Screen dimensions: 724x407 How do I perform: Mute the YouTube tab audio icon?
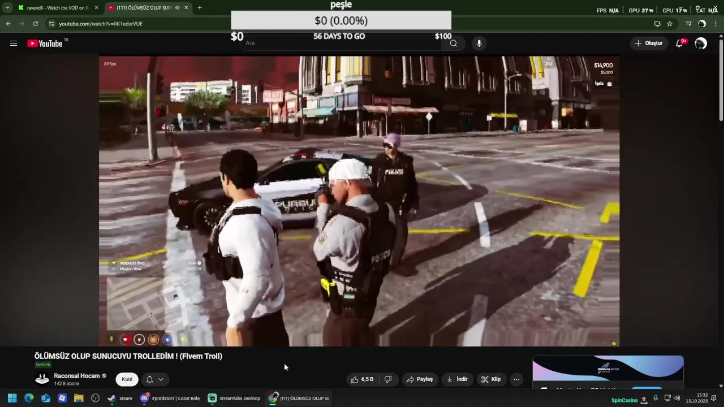point(177,8)
